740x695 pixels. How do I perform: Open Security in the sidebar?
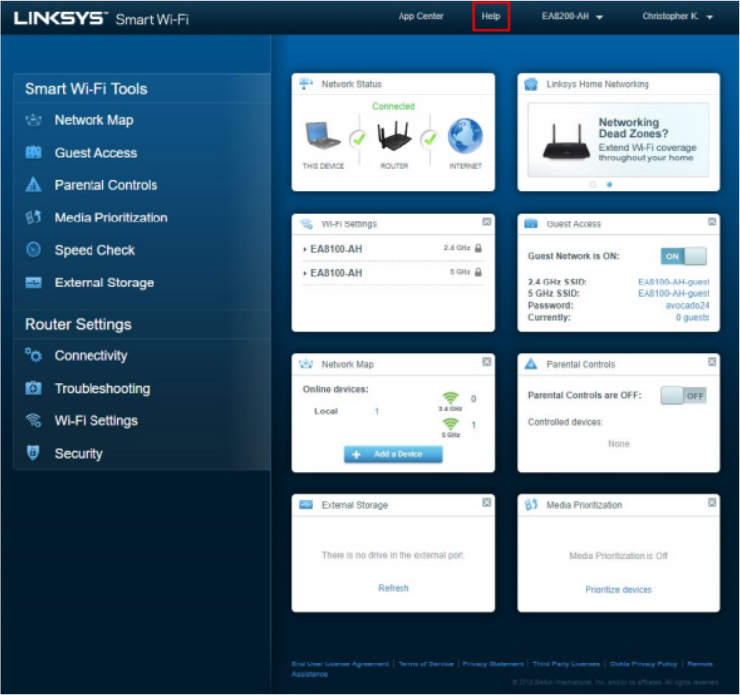(79, 453)
